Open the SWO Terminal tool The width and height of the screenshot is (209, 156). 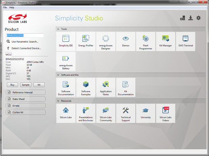(x=186, y=41)
